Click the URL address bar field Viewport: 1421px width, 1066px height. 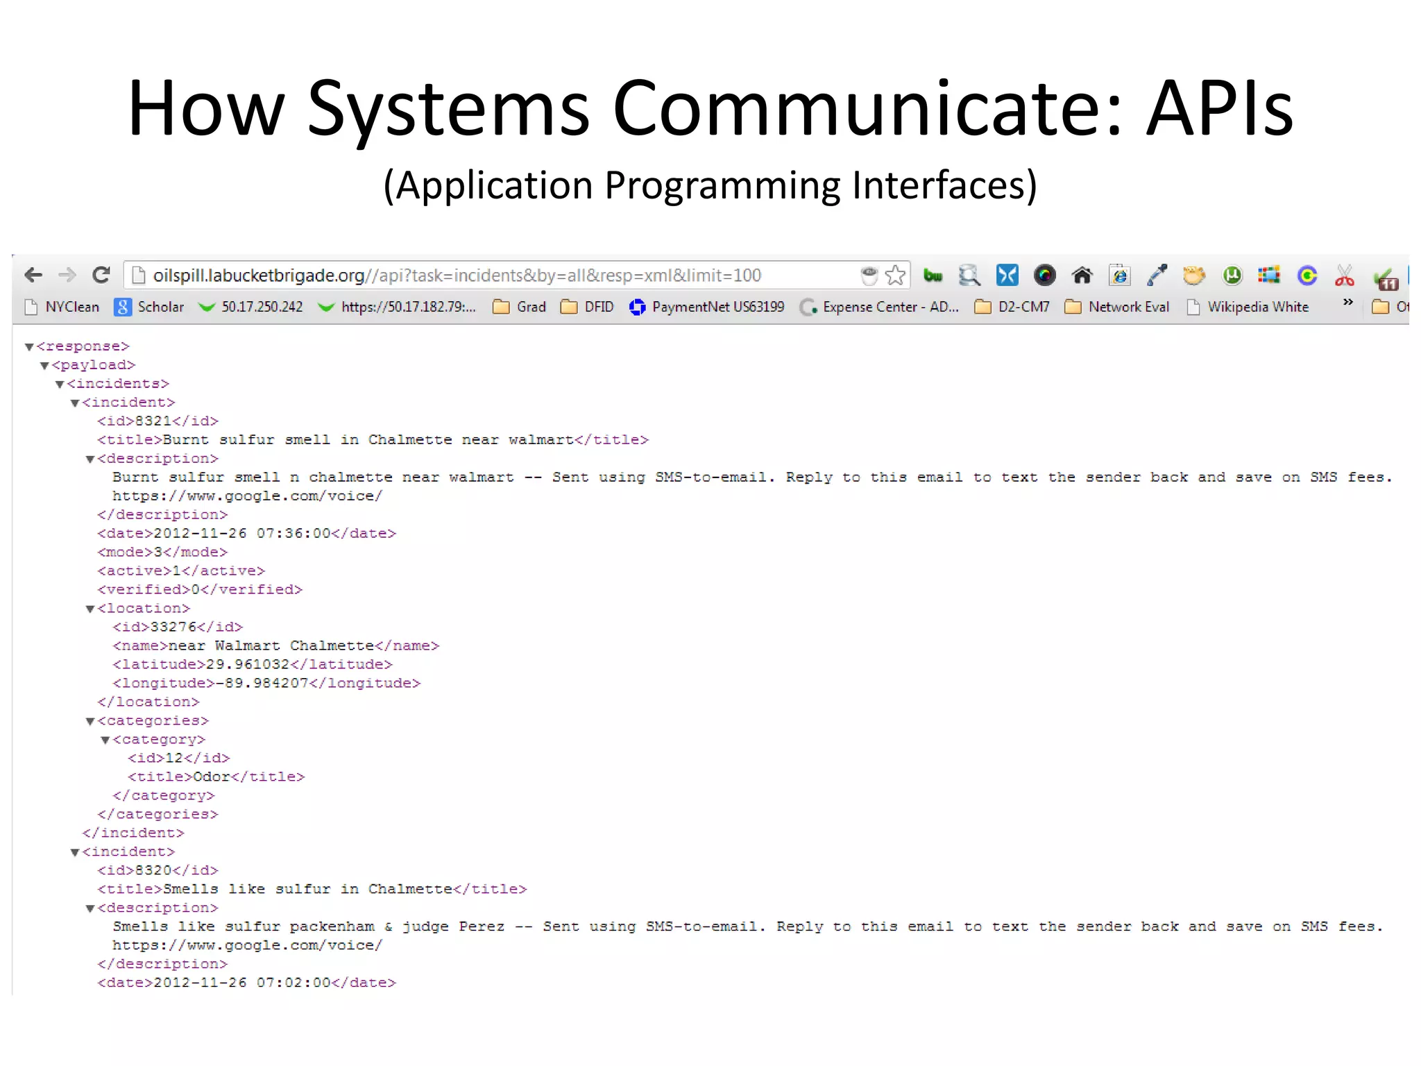pyautogui.click(x=517, y=276)
